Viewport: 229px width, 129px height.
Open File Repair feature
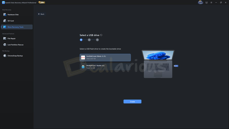[x=17, y=39]
